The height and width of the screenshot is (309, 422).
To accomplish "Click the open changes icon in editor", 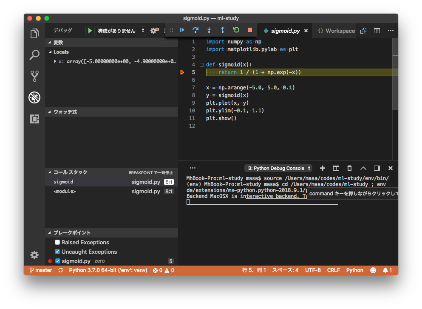I will coord(363,31).
